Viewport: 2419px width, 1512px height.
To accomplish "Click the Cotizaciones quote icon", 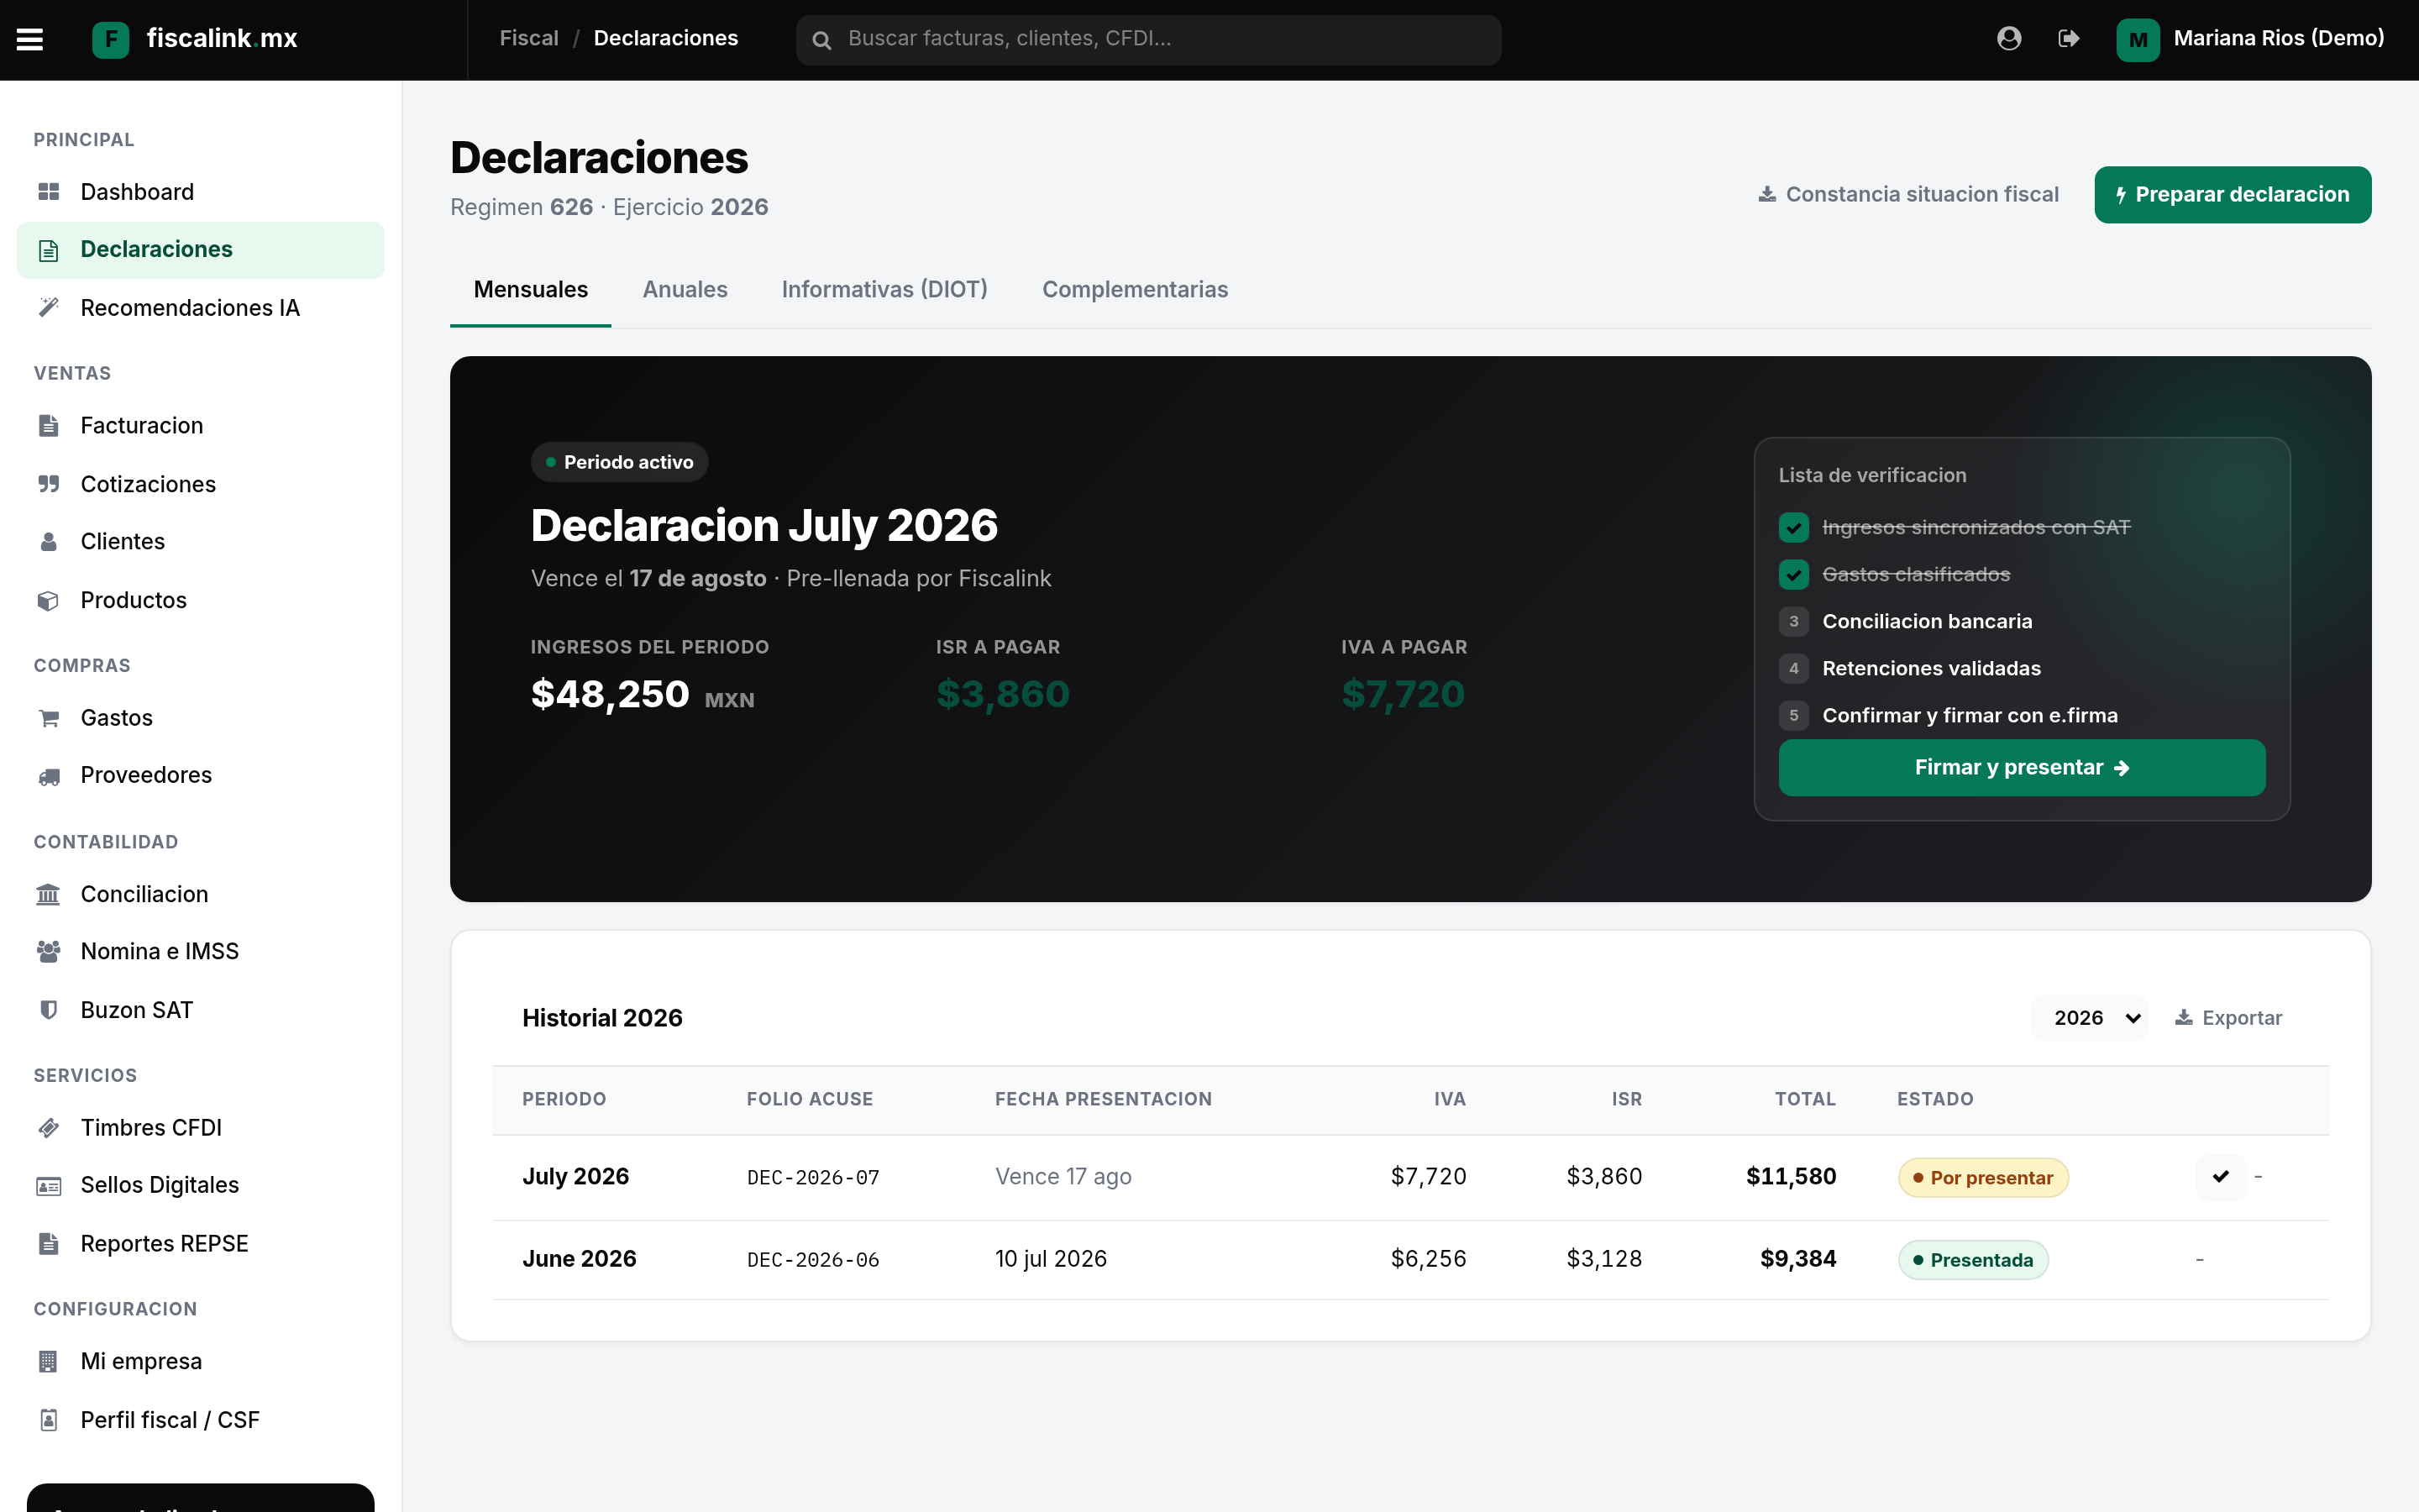I will coord(48,484).
